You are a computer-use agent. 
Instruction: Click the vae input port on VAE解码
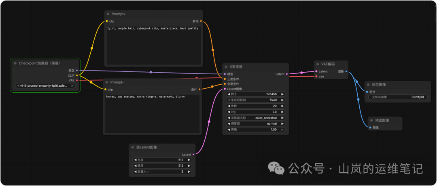tap(316, 76)
